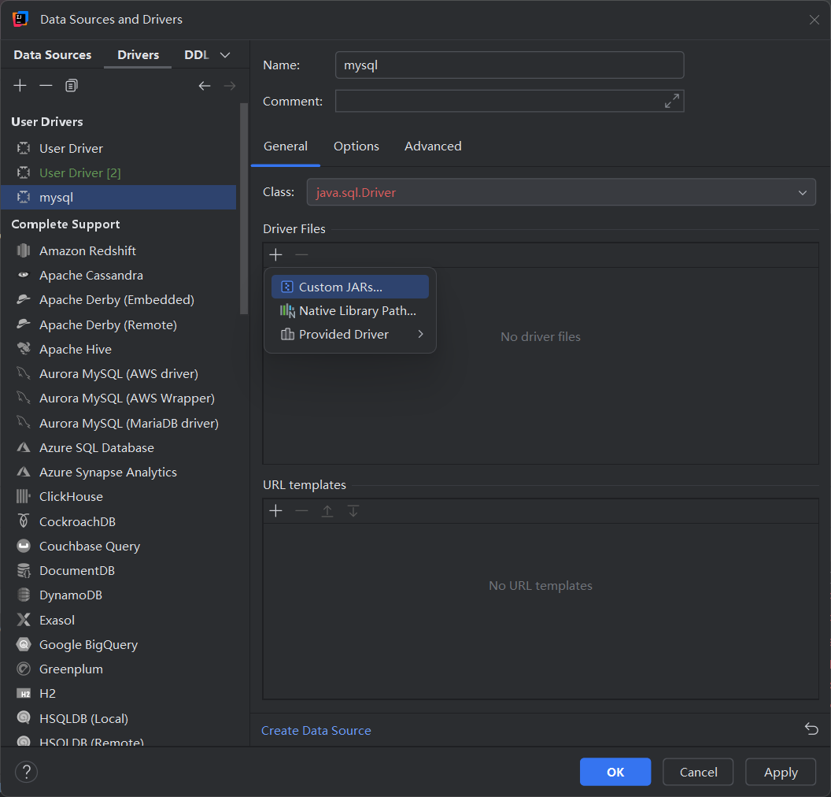The width and height of the screenshot is (831, 797).
Task: Expand the DDL tab dropdown arrow
Action: tap(225, 55)
